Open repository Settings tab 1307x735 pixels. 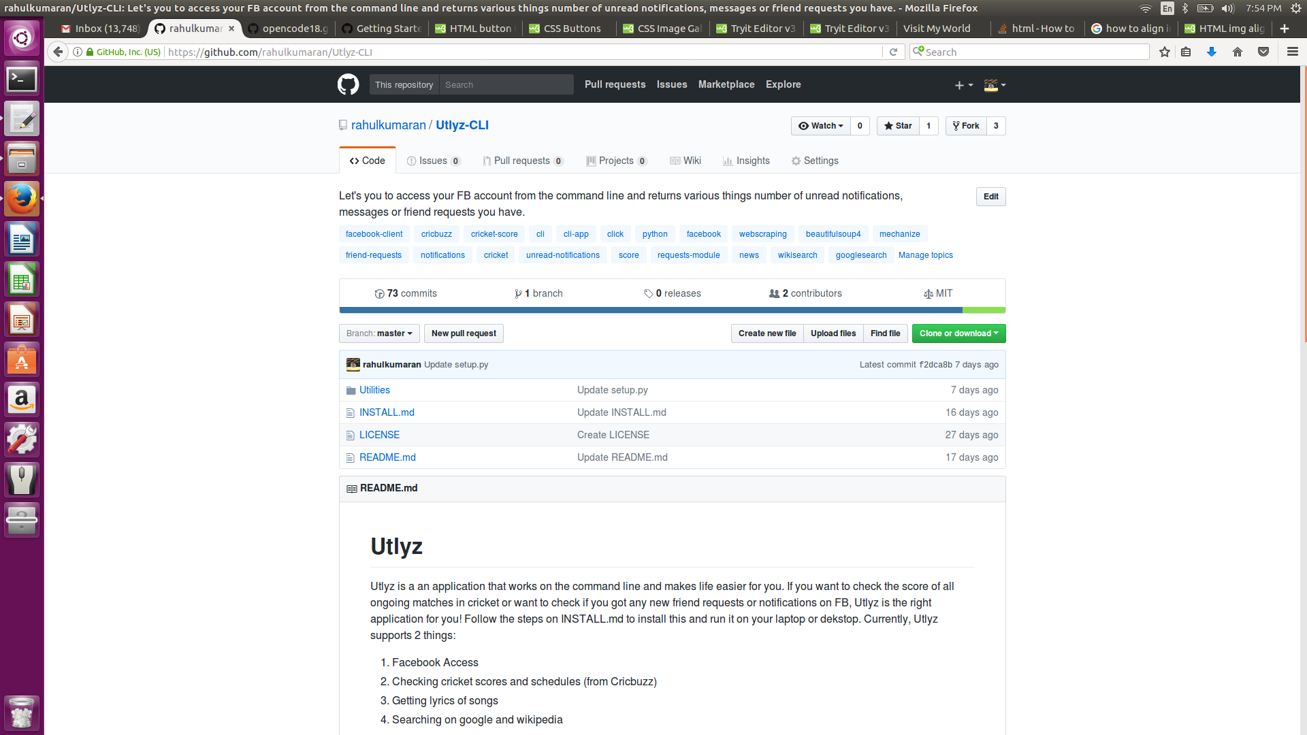(815, 161)
